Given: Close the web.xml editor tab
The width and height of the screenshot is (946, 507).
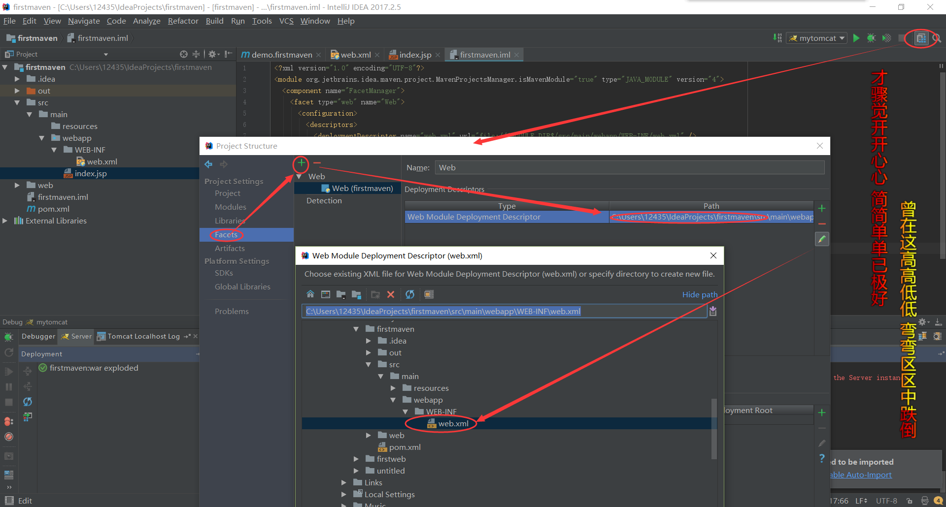Looking at the screenshot, I should [377, 55].
